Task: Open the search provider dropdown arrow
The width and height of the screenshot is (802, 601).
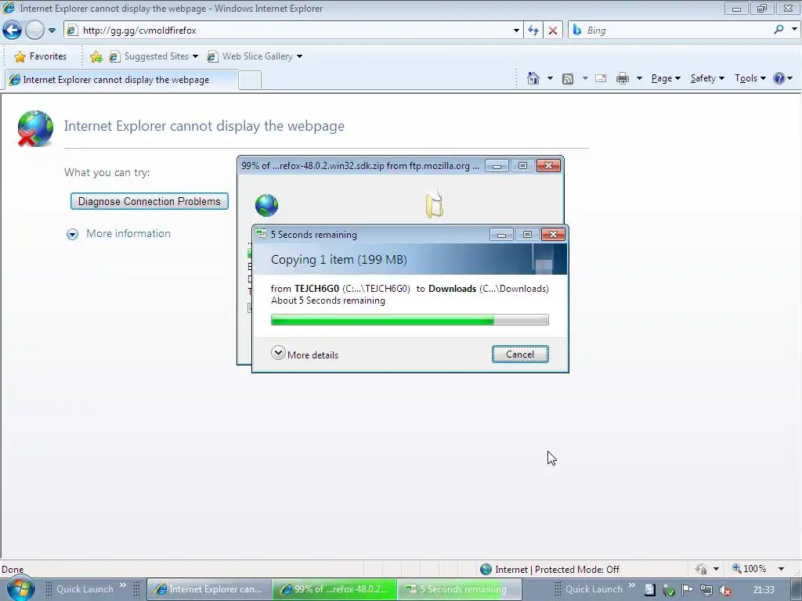Action: point(794,30)
